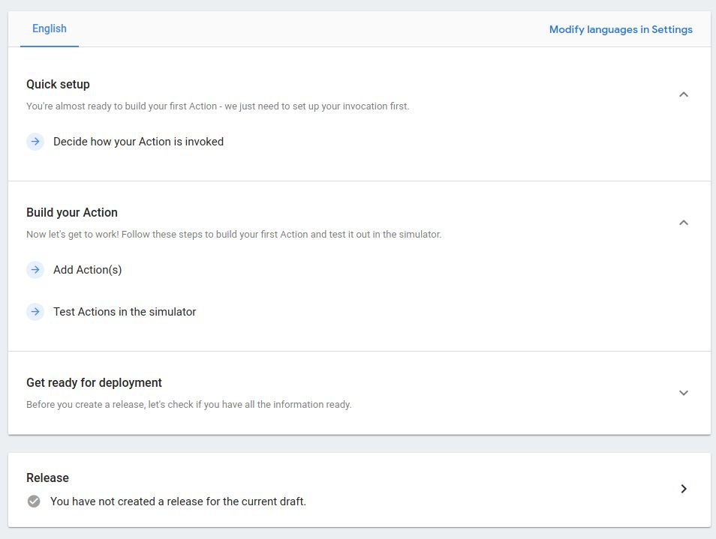716x539 pixels.
Task: Click the Quick setup description text
Action: coord(218,106)
